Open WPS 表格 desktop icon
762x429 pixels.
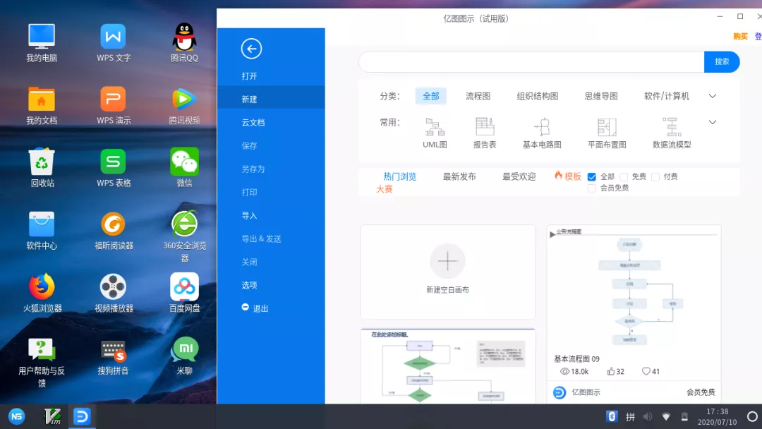[x=113, y=168]
